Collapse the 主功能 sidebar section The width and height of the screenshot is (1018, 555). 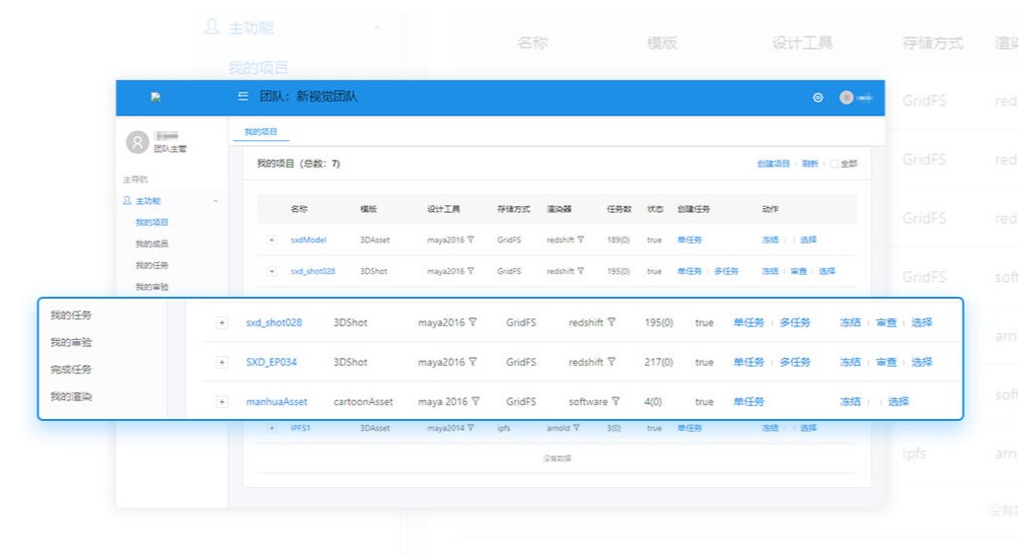[215, 201]
